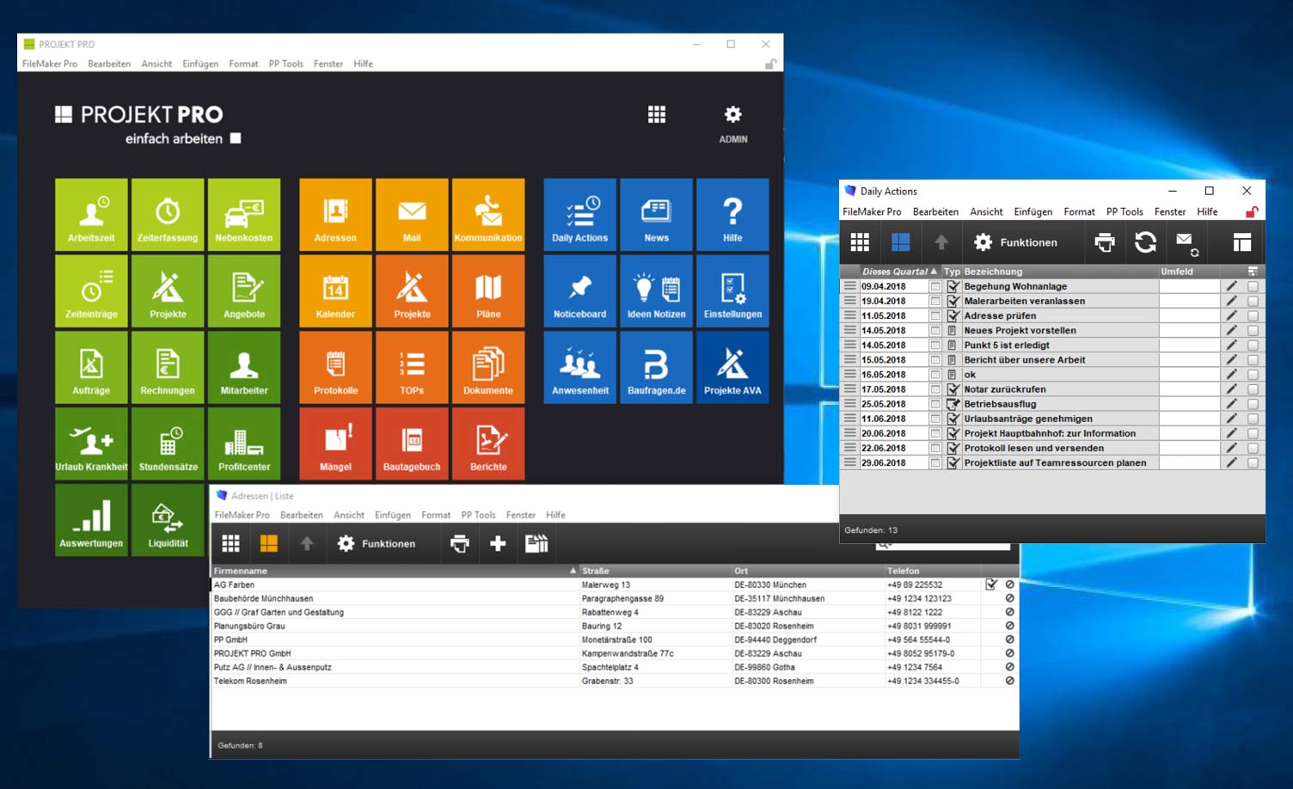Open the green Projekte tile
This screenshot has width=1293, height=789.
(x=168, y=291)
